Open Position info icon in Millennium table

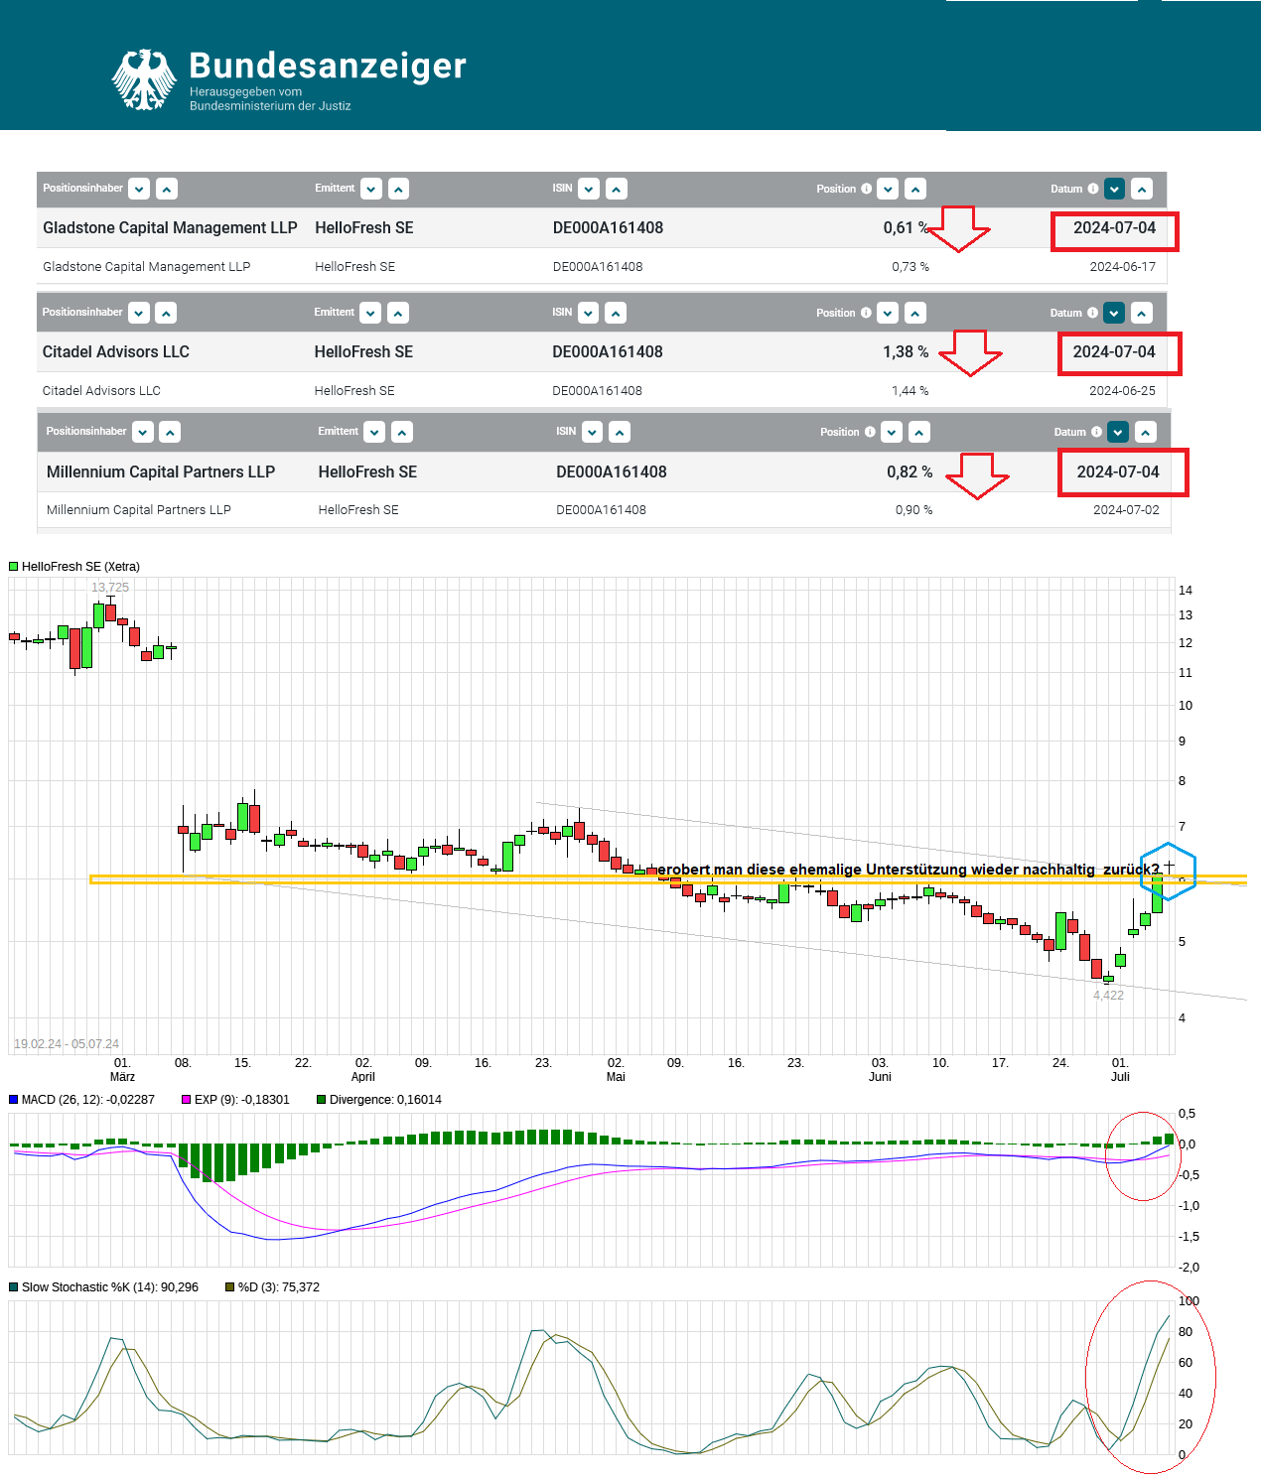870,432
